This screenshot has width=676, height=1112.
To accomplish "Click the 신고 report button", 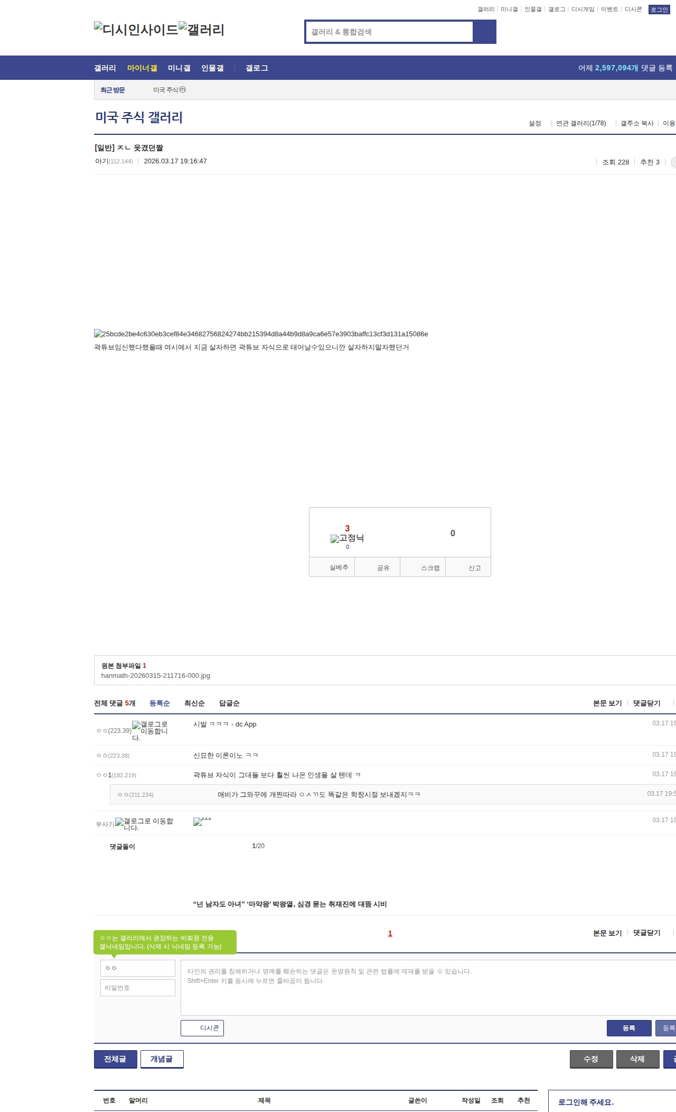I will tap(468, 567).
